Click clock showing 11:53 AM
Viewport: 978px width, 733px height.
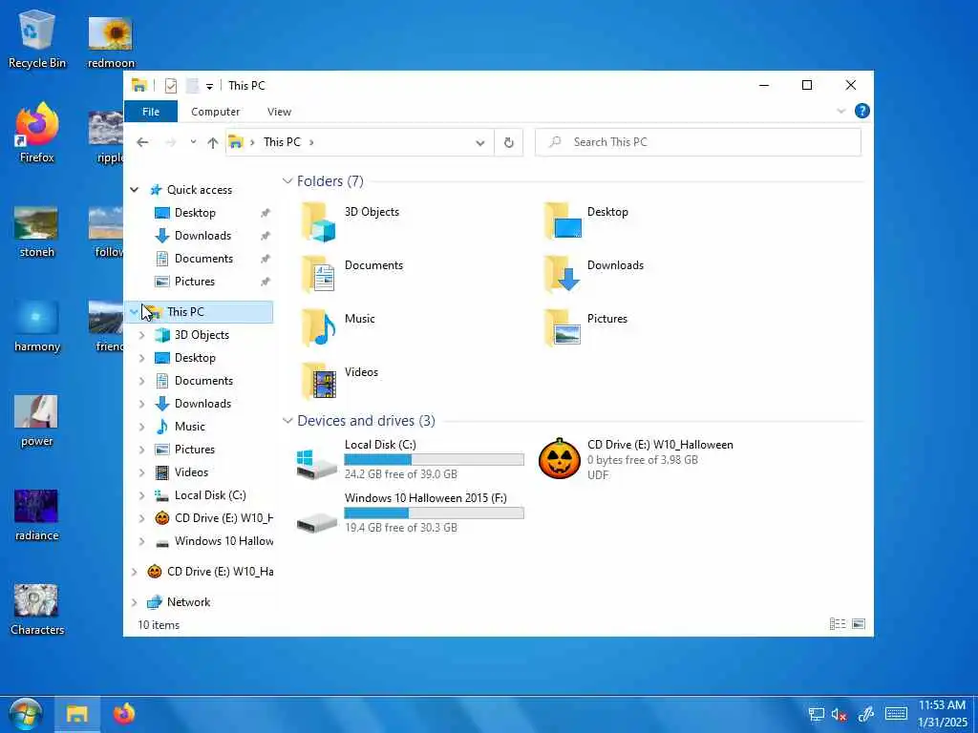[x=942, y=705]
